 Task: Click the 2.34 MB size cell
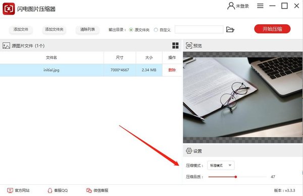[149, 70]
